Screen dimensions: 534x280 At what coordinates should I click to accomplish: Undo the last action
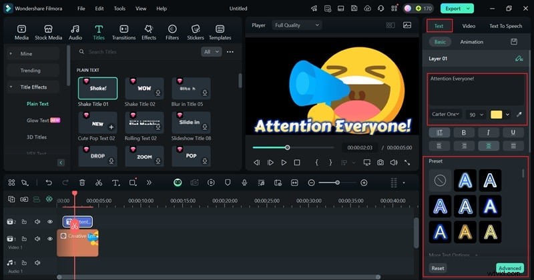(x=49, y=183)
